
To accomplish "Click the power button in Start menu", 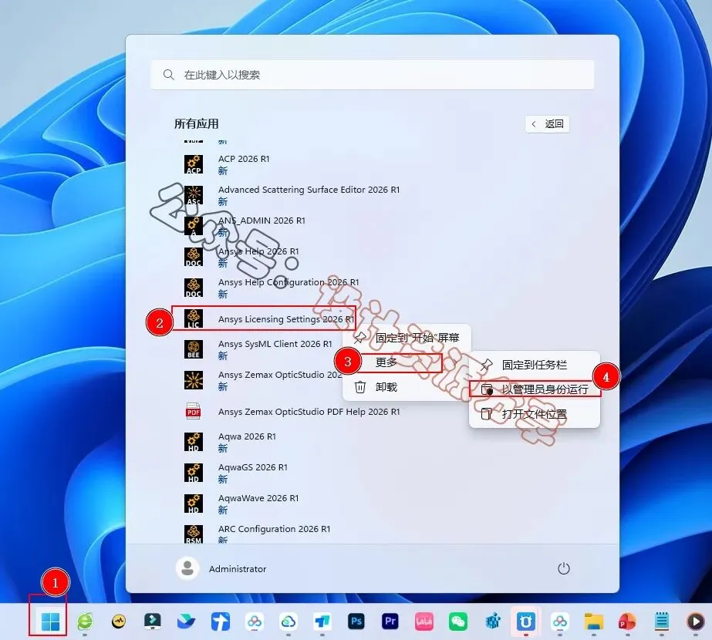I will click(564, 568).
